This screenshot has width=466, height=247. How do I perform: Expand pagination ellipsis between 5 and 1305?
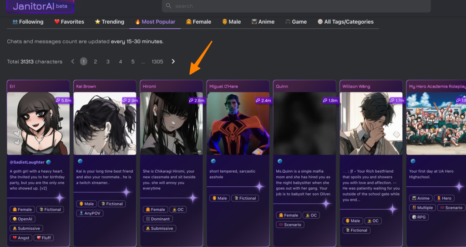(143, 62)
